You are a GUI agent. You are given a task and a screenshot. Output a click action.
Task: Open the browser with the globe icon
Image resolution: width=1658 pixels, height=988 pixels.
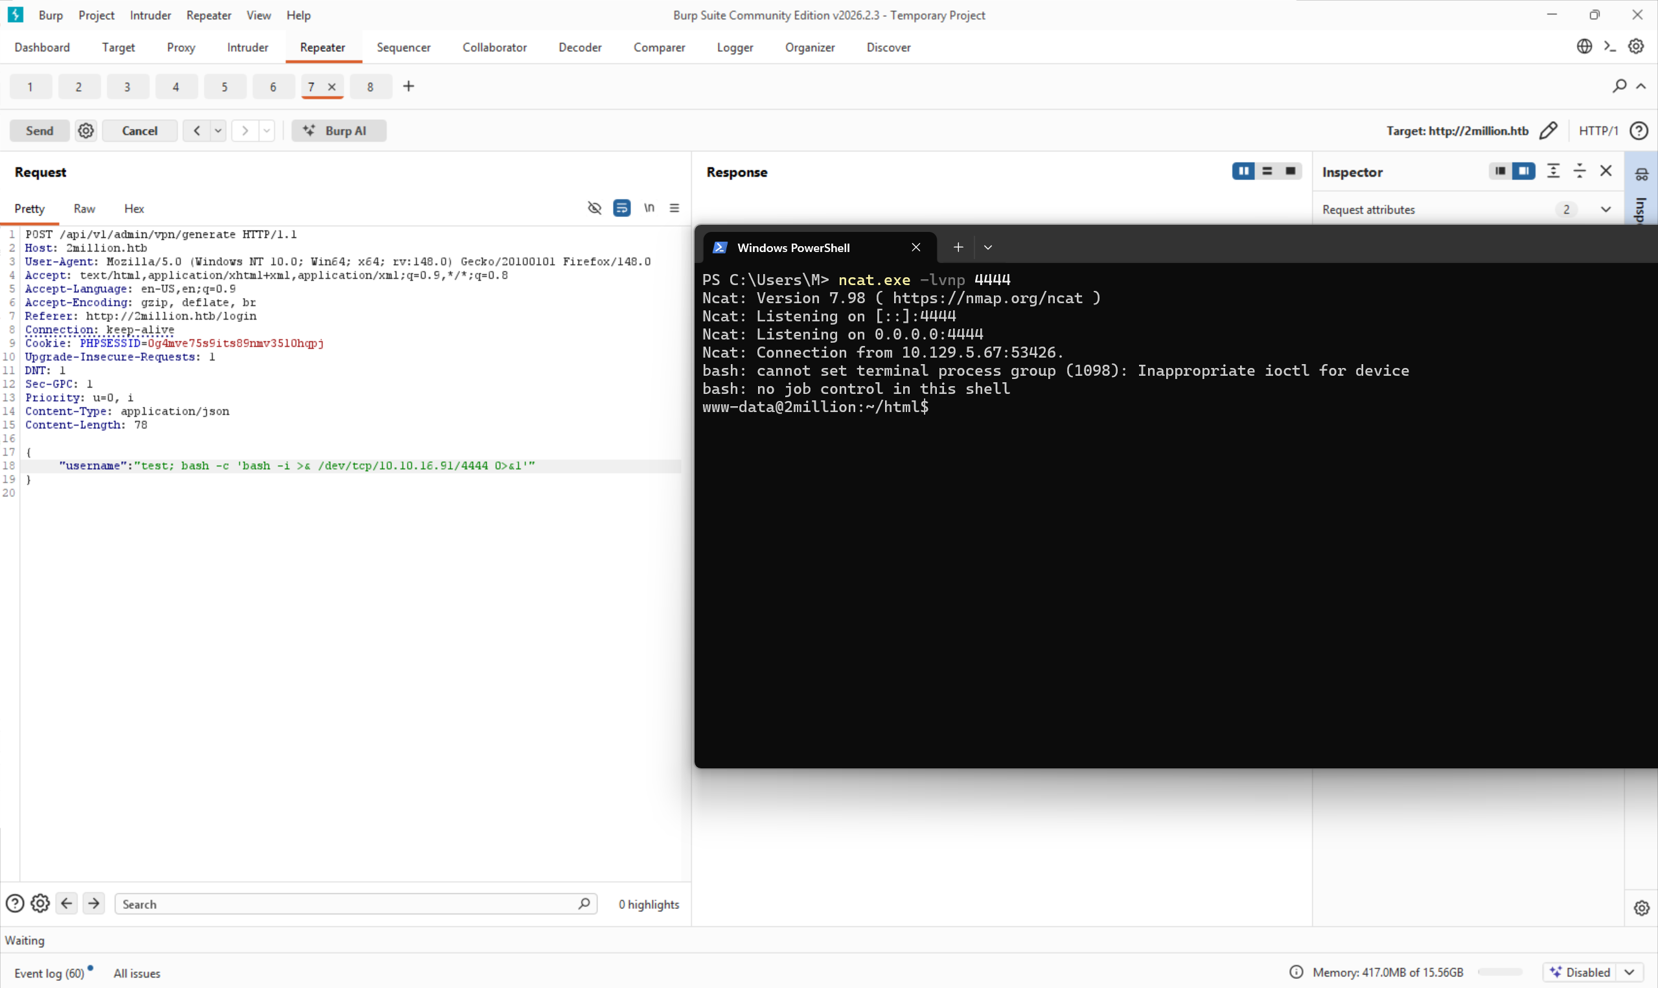tap(1585, 46)
